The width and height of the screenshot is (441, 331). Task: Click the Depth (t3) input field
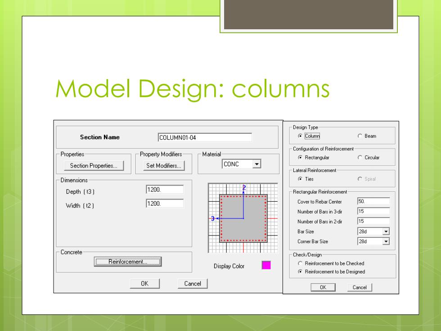(165, 190)
